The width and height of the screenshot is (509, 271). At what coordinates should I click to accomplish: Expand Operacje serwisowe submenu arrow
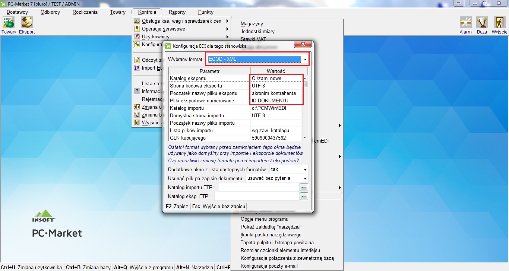point(227,29)
